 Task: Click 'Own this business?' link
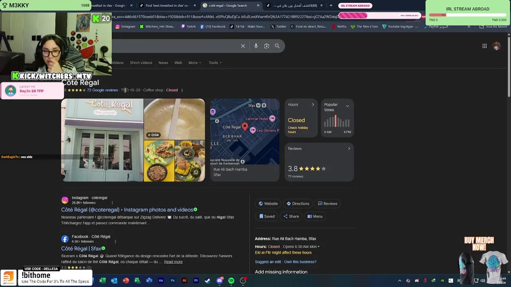click(300, 262)
